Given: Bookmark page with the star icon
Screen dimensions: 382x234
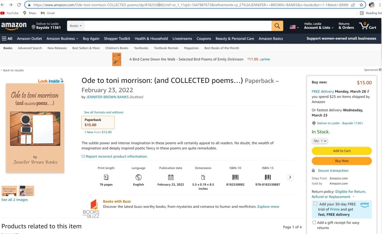Looking at the screenshot, I should click(x=361, y=5).
